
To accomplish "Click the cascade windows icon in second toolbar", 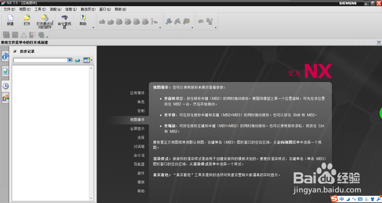I will [6, 35].
